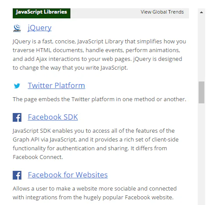The width and height of the screenshot is (210, 205).
Task: Click the Facebook for Websites description text
Action: pos(94,193)
